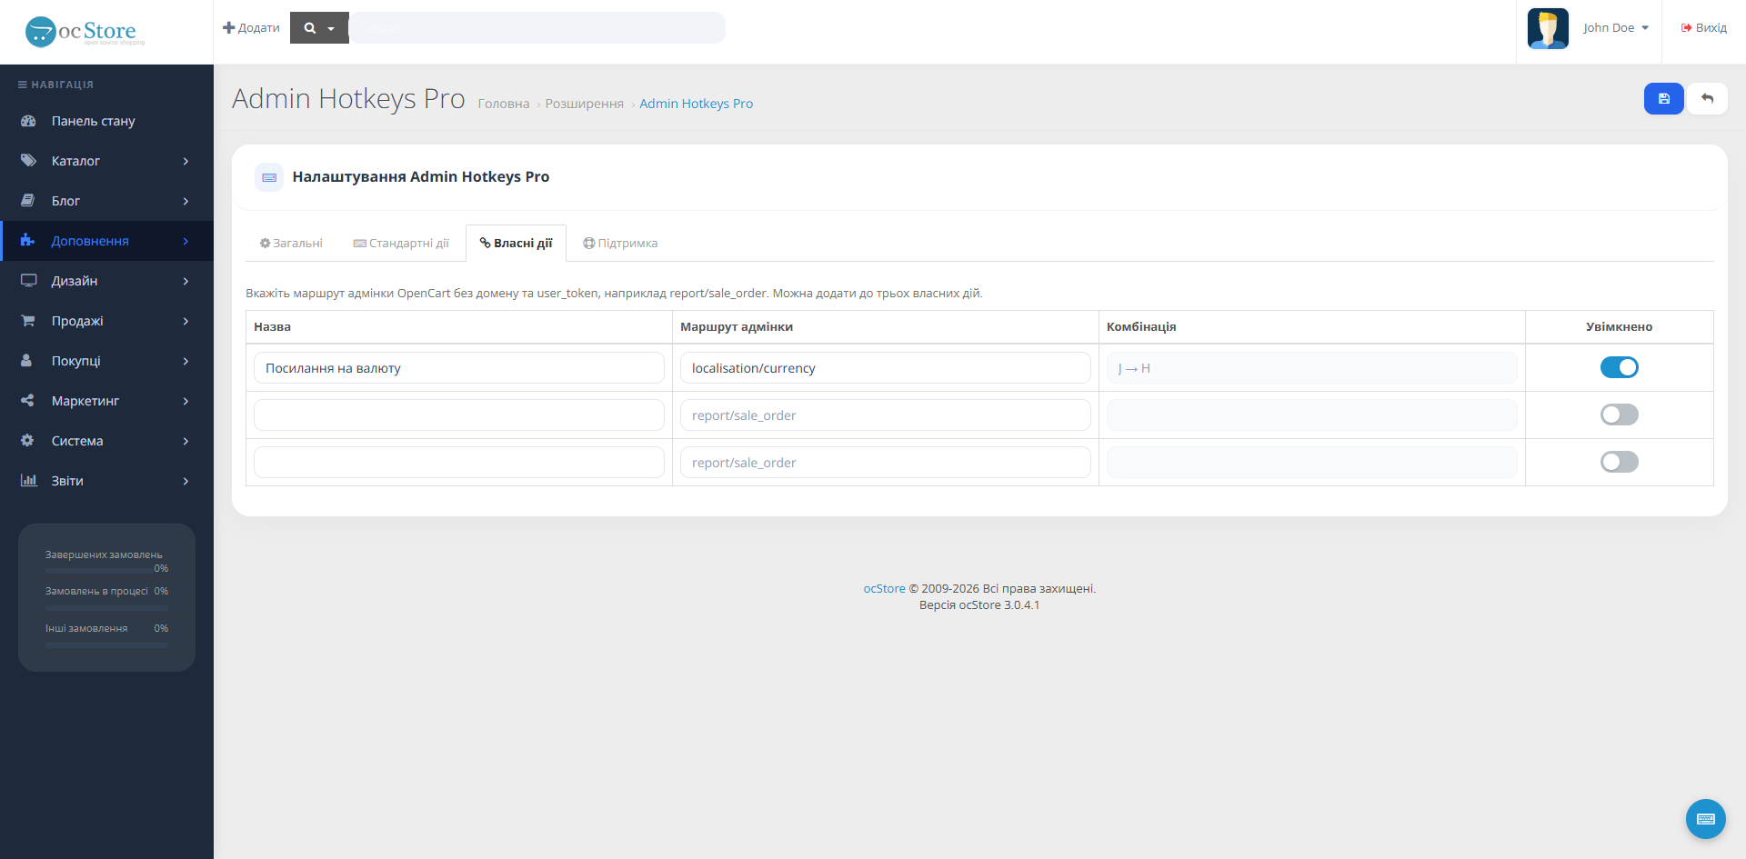Enable the second custom action toggle

pyautogui.click(x=1619, y=415)
